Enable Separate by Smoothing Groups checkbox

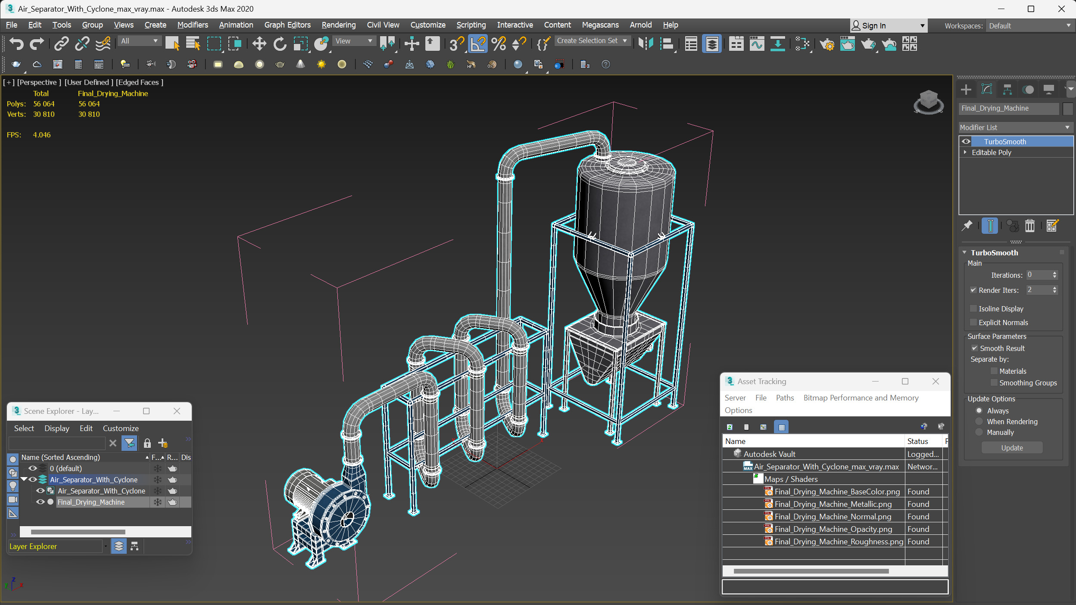(x=994, y=383)
